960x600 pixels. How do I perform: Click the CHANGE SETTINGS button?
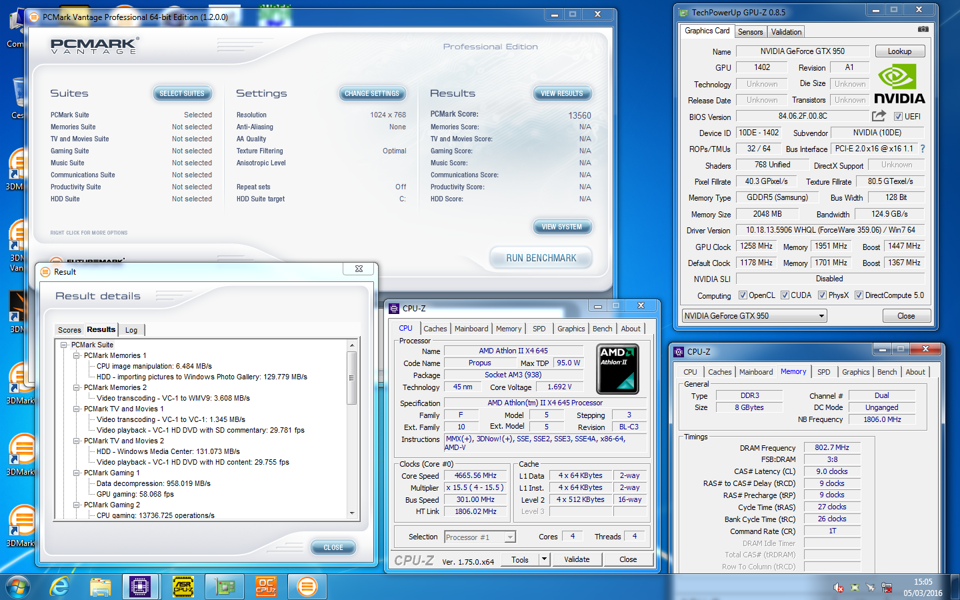(x=371, y=93)
